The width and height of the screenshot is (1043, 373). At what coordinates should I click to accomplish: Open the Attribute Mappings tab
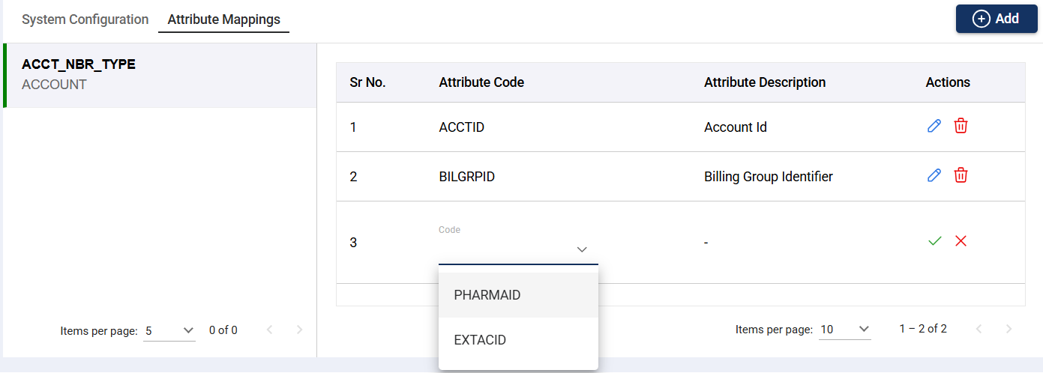click(x=223, y=19)
